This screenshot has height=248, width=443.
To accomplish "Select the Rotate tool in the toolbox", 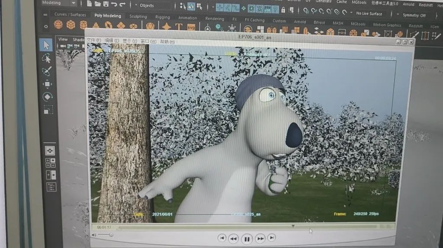I will tap(48, 97).
